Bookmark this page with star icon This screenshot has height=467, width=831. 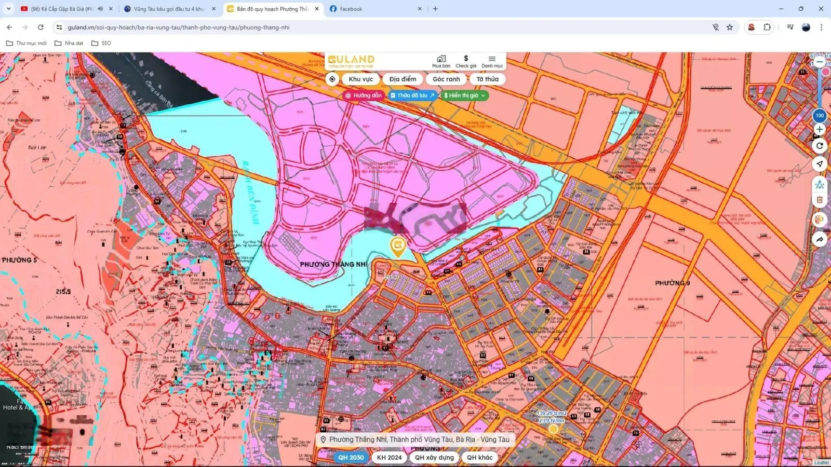point(730,27)
